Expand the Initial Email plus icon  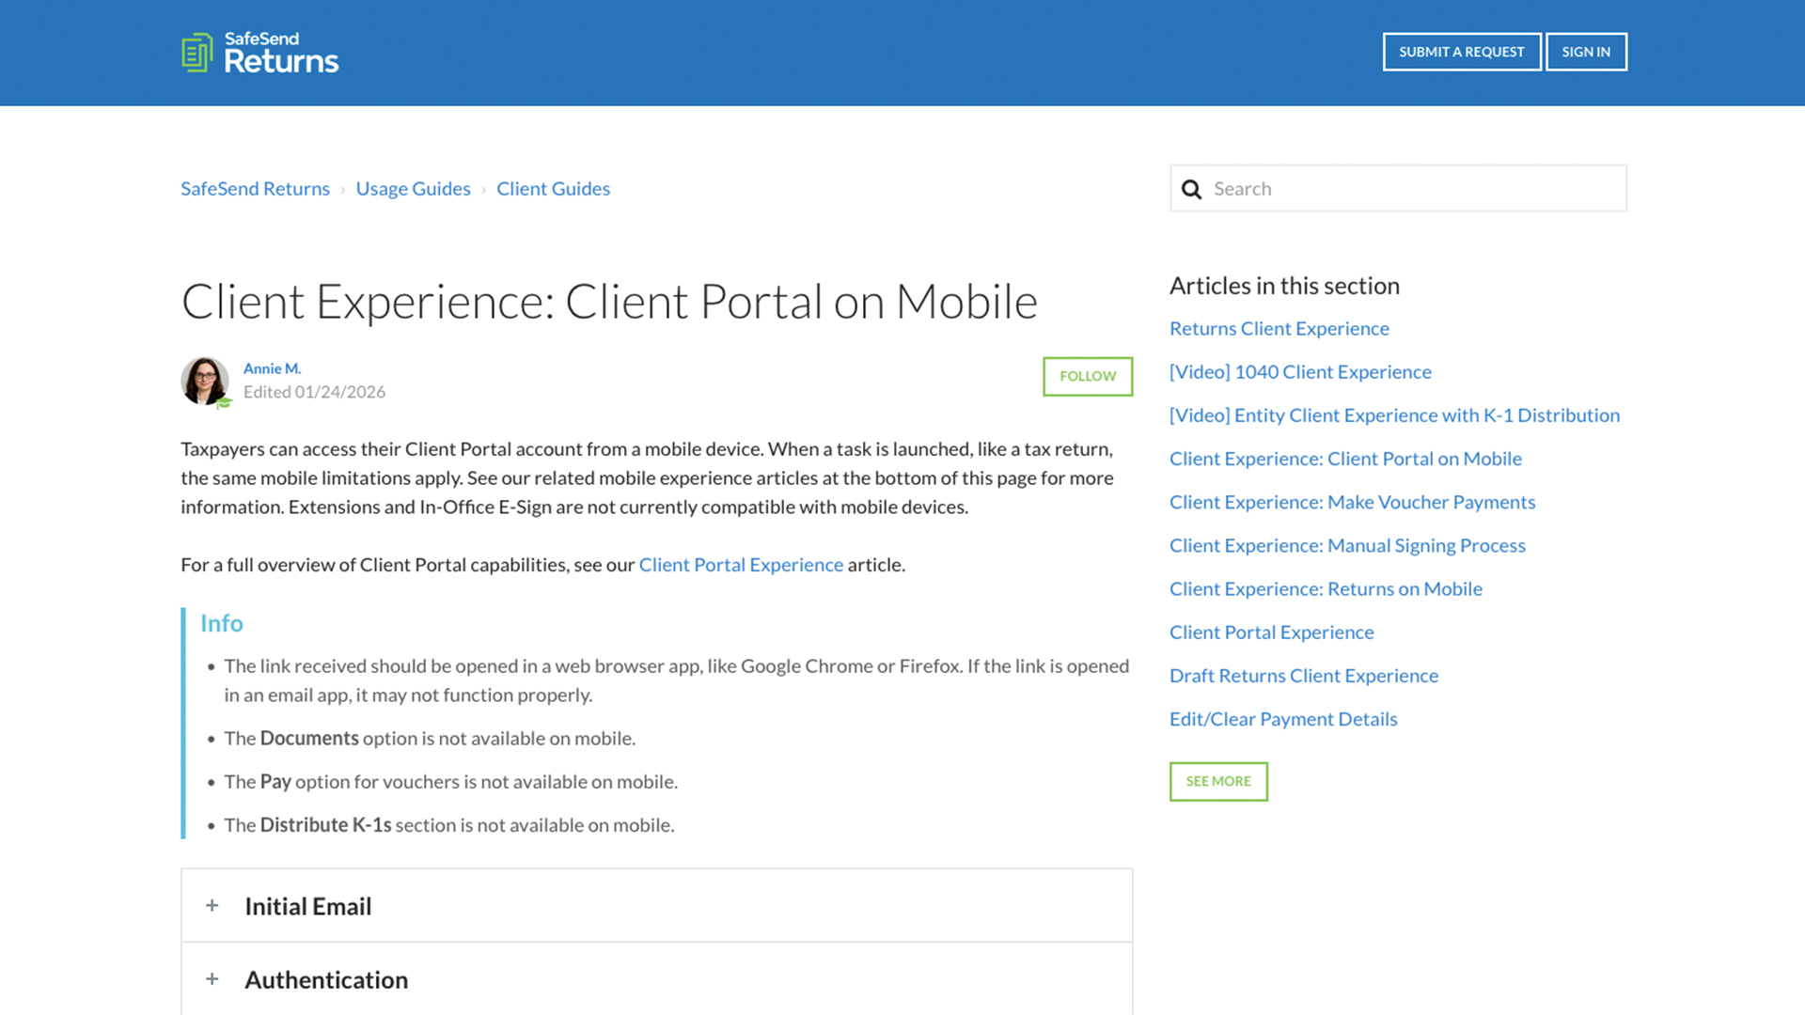[x=212, y=906]
